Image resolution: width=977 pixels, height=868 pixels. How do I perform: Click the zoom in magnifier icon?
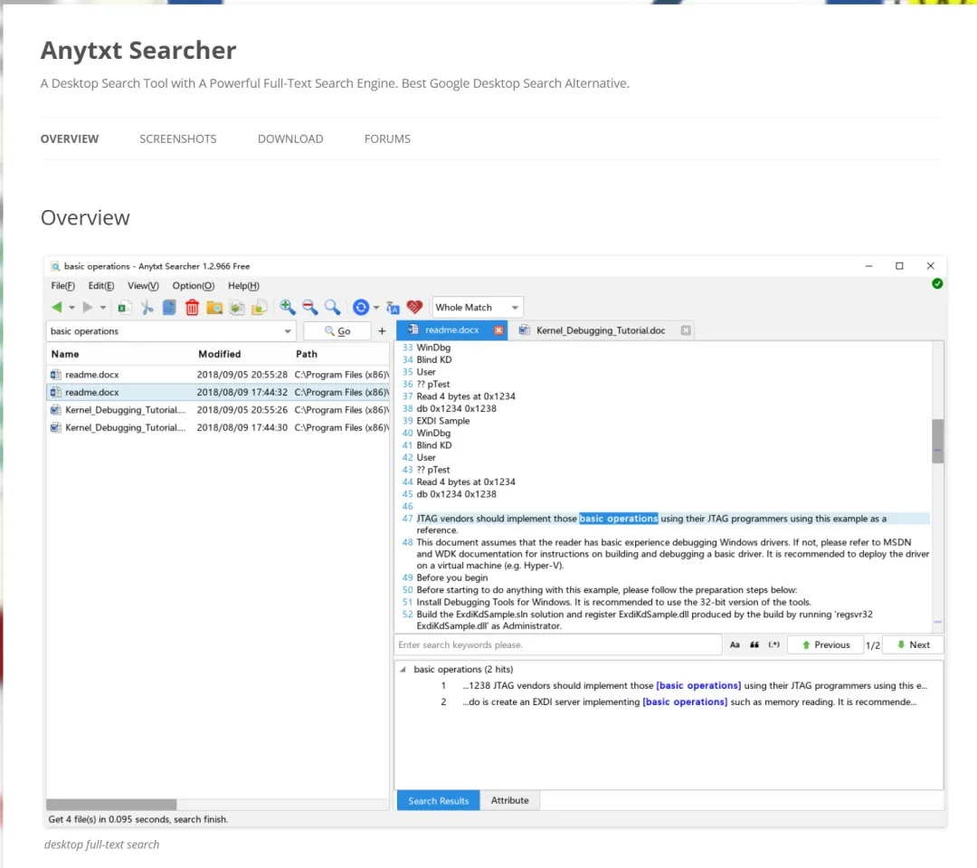(288, 307)
